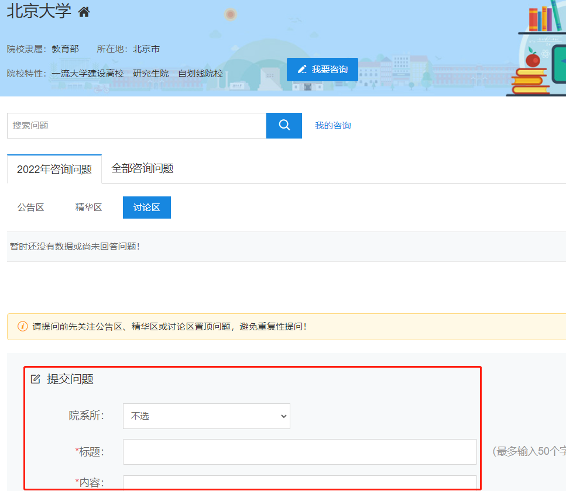Expand the 院系所 dropdown showing 不选
The height and width of the screenshot is (491, 566).
(x=207, y=416)
